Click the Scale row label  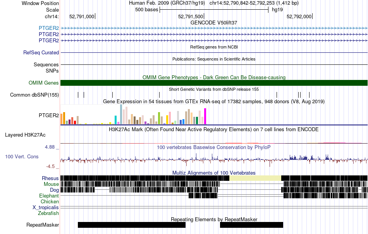tap(52, 10)
